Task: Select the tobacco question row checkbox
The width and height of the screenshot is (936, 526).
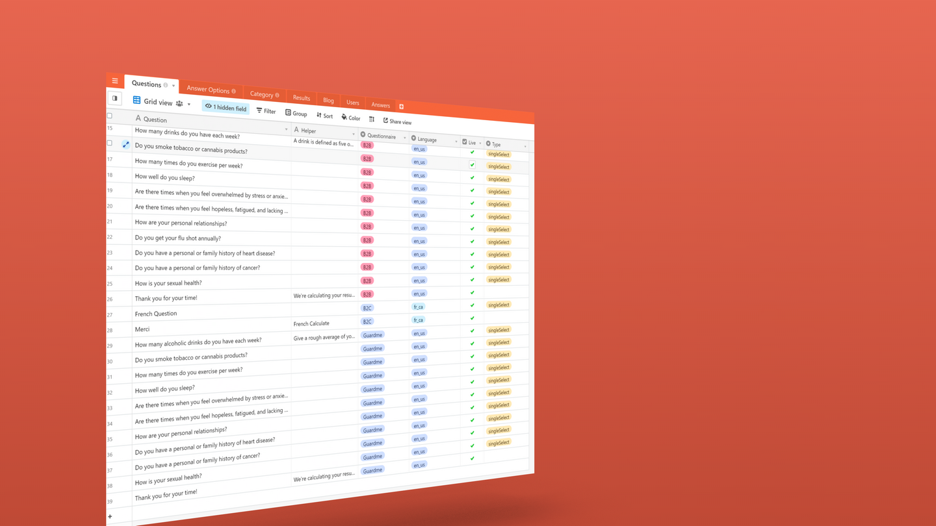Action: [x=110, y=143]
